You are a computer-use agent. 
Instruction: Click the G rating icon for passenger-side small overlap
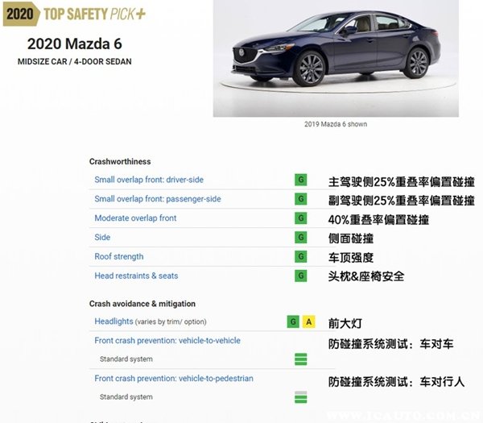(x=301, y=199)
